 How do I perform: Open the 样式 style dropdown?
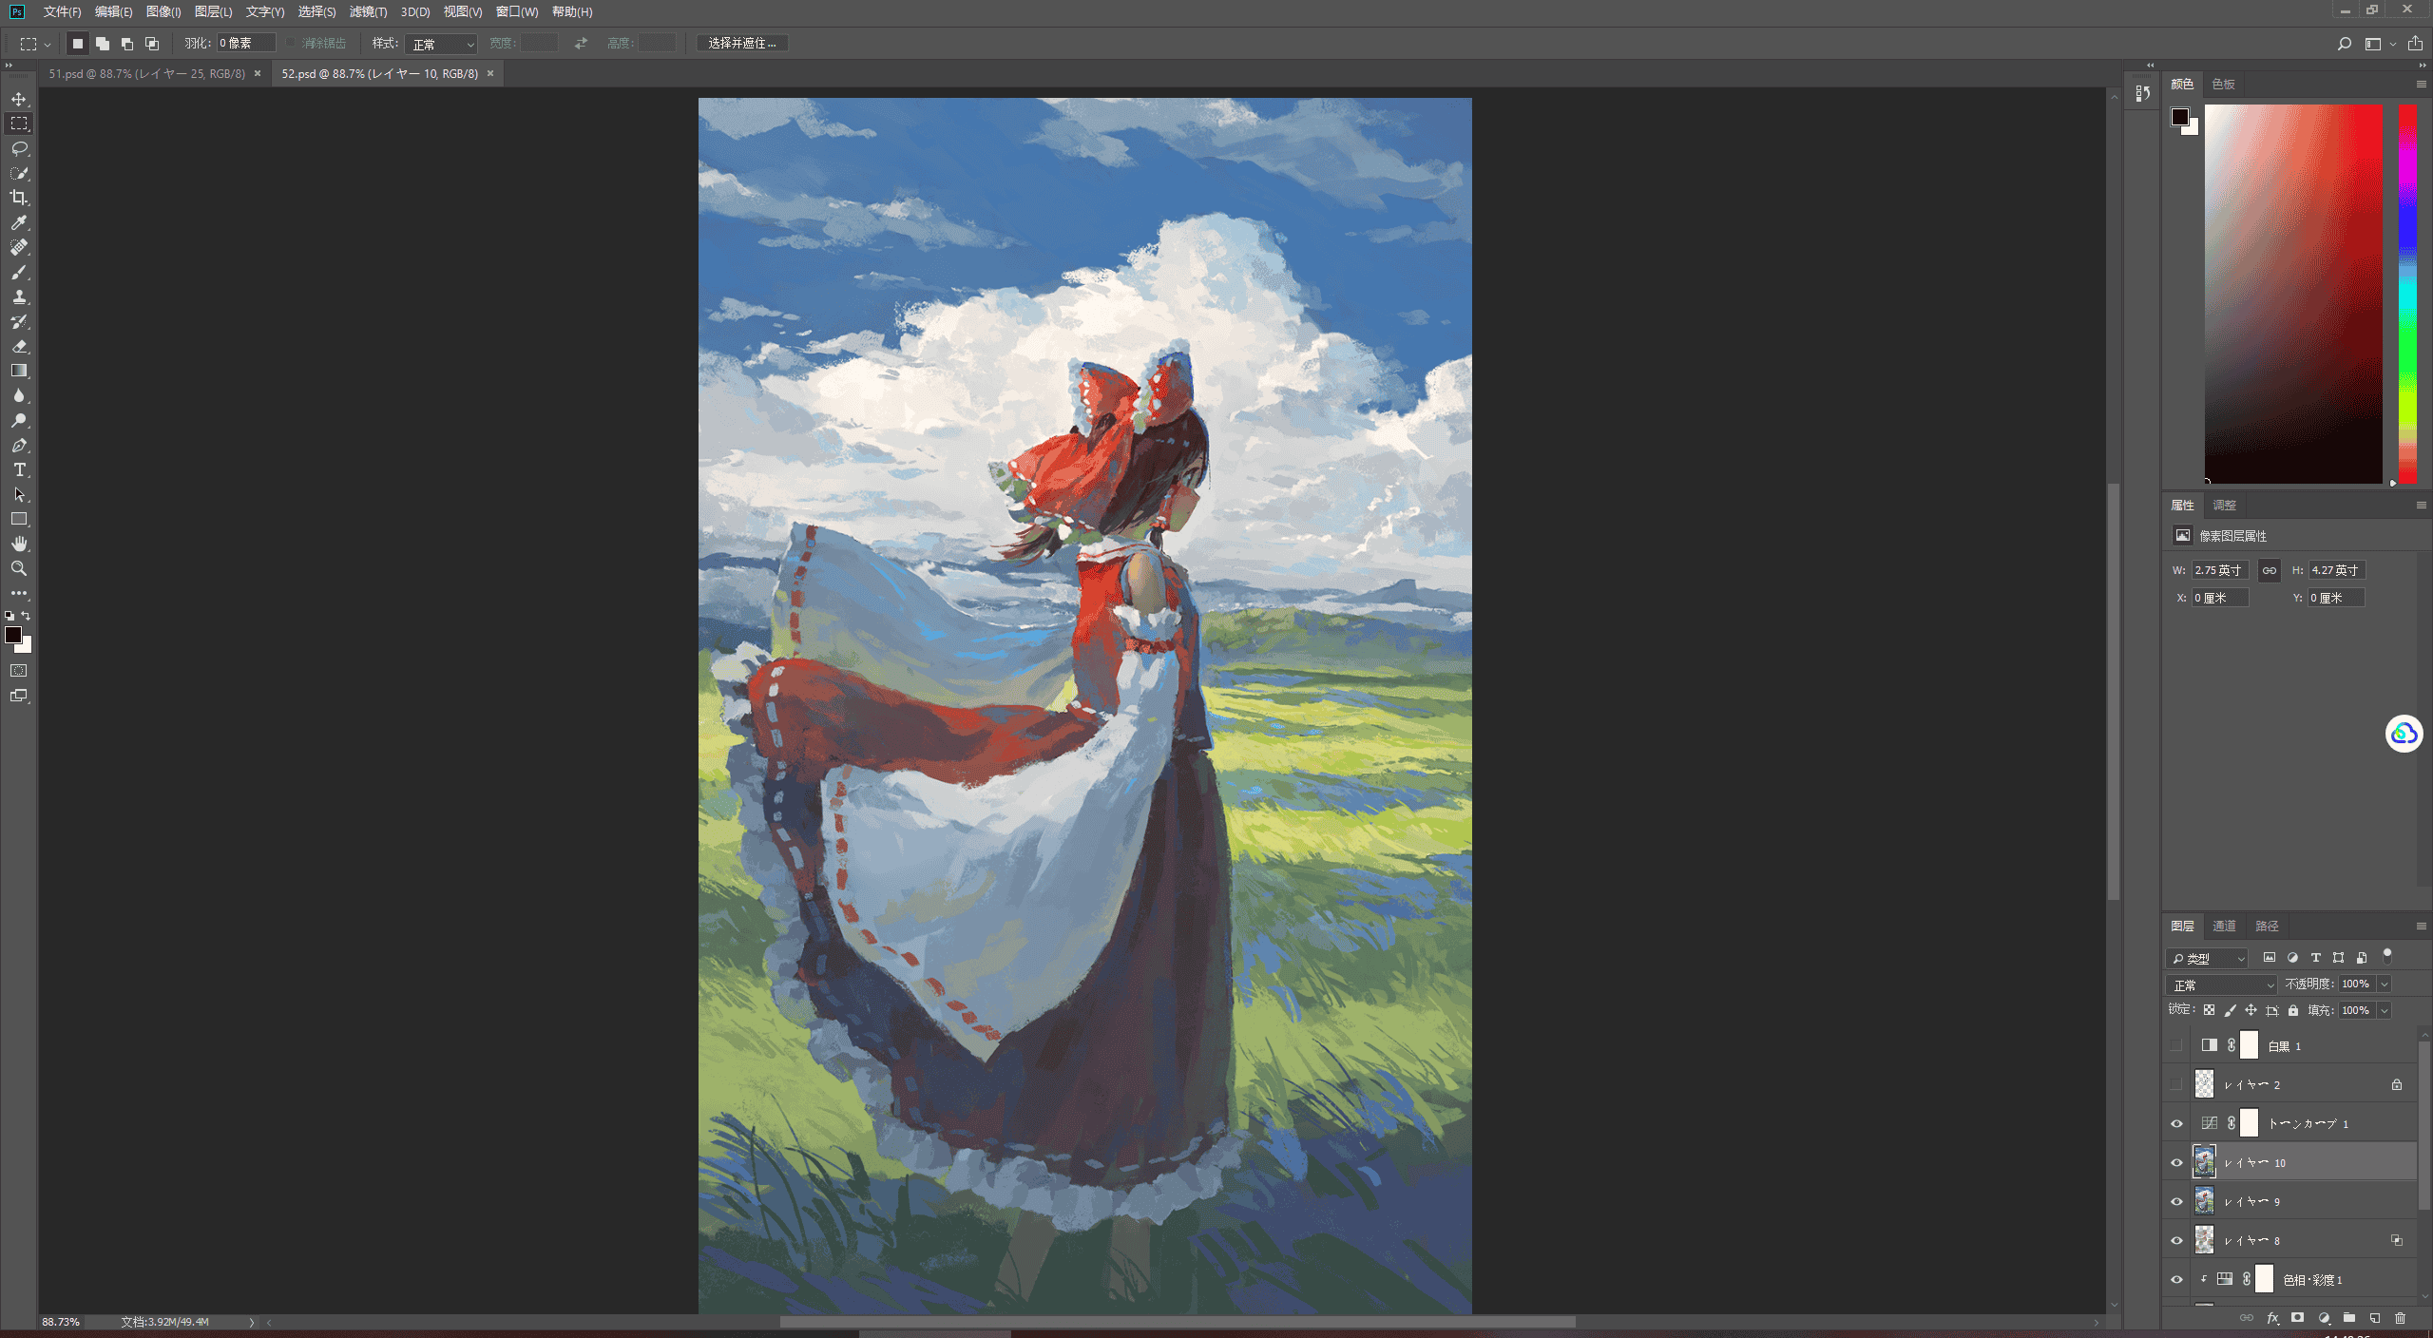pos(441,44)
